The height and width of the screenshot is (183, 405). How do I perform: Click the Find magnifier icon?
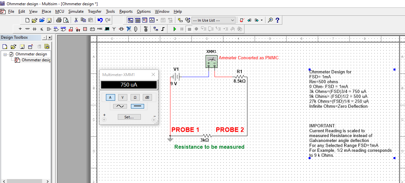[270, 20]
